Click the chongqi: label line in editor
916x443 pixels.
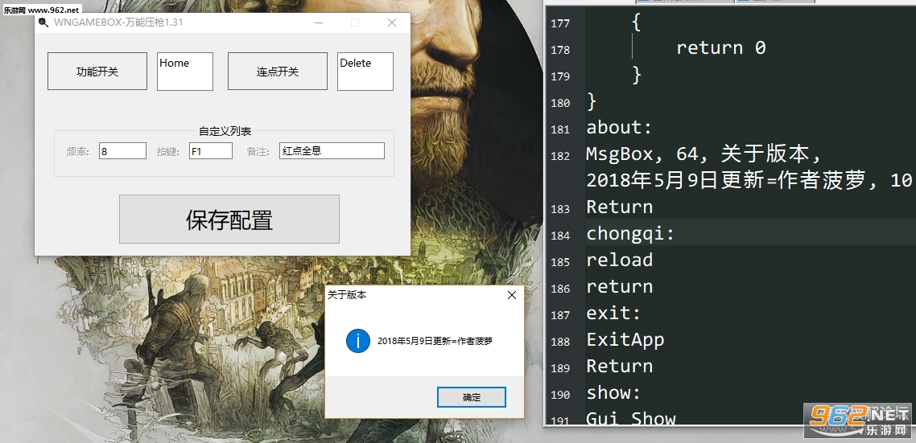pos(631,233)
